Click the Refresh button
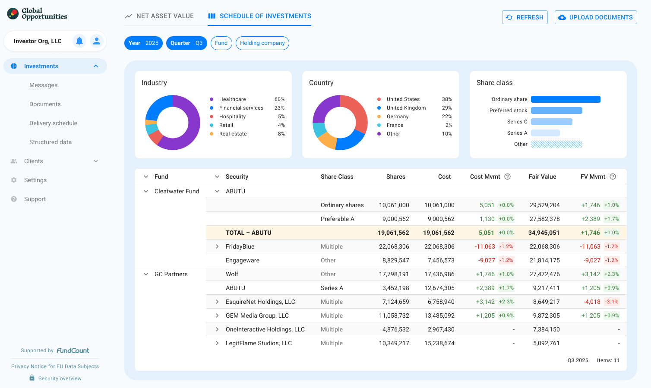 [x=525, y=17]
